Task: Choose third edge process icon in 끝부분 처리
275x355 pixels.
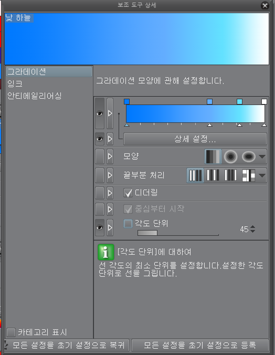Action: coord(230,175)
